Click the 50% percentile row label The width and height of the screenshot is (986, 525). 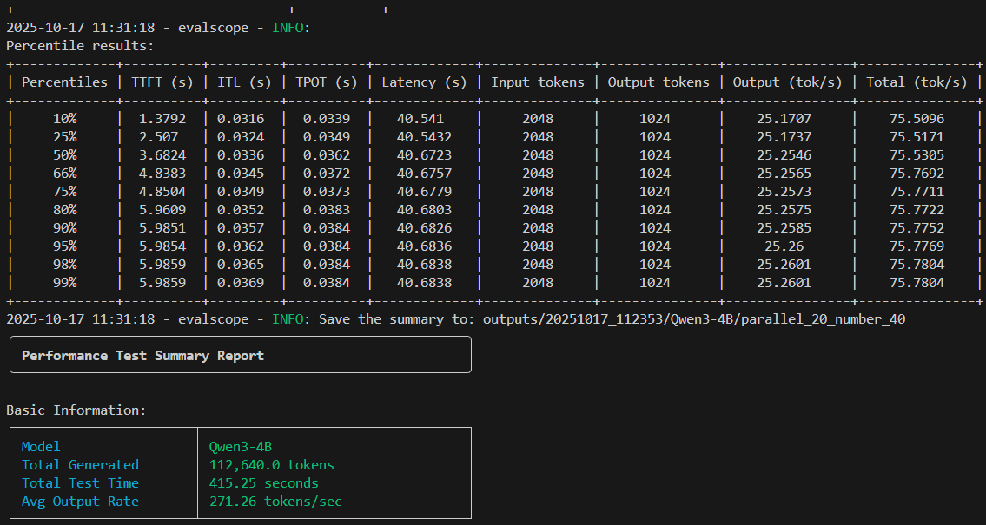(x=65, y=155)
